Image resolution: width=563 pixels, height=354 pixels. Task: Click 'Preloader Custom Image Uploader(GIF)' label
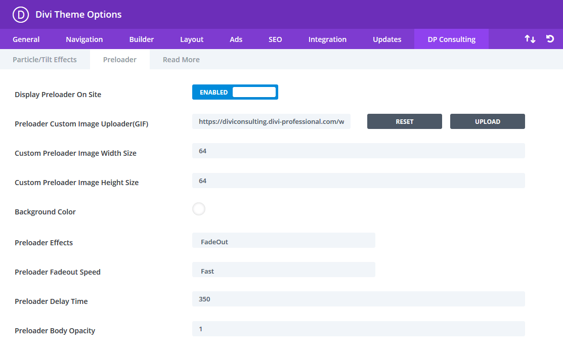tap(81, 124)
